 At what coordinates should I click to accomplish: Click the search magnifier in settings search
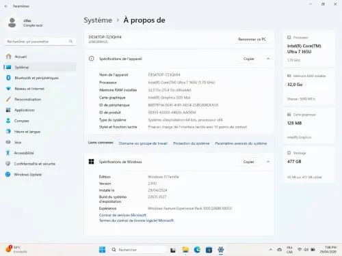70,41
